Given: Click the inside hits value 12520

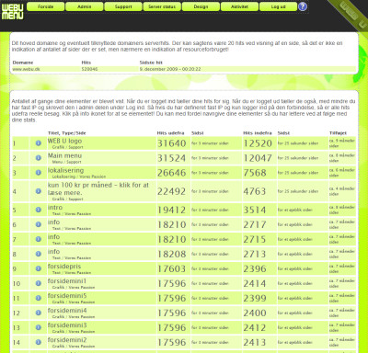Looking at the screenshot, I should click(x=258, y=143).
